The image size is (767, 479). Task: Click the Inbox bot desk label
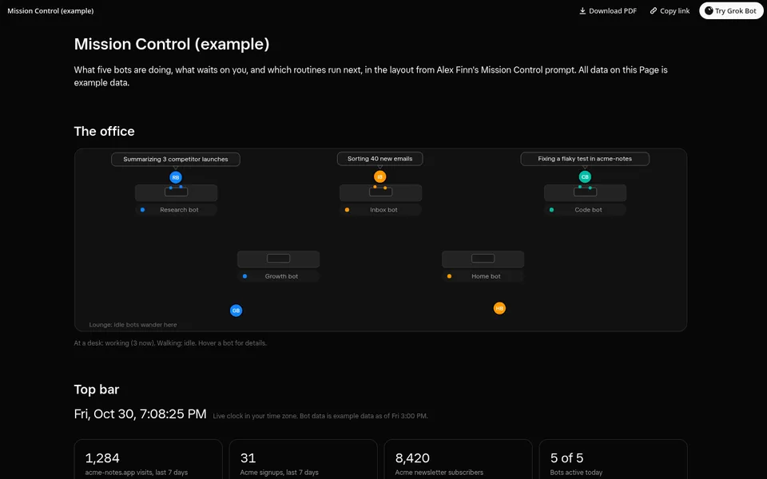pos(380,210)
